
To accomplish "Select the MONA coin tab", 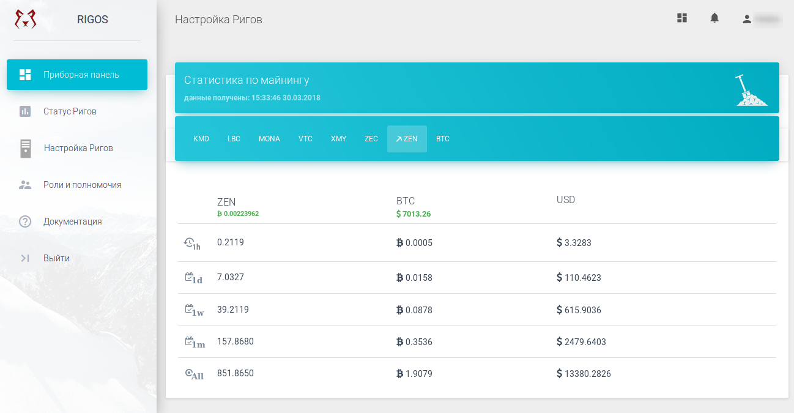I will (x=269, y=139).
